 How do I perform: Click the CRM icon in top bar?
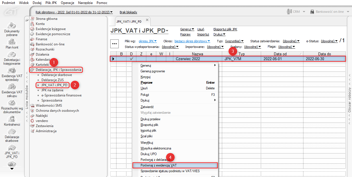[289, 12]
